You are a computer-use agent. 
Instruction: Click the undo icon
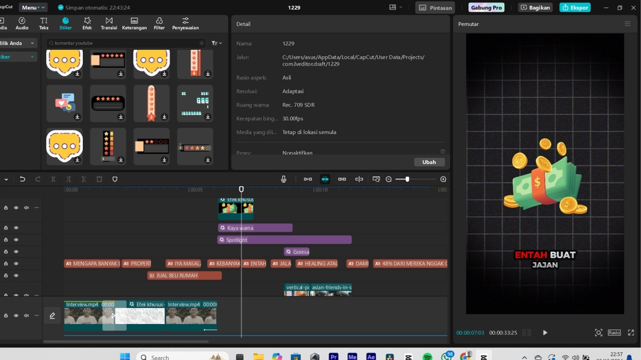point(23,179)
